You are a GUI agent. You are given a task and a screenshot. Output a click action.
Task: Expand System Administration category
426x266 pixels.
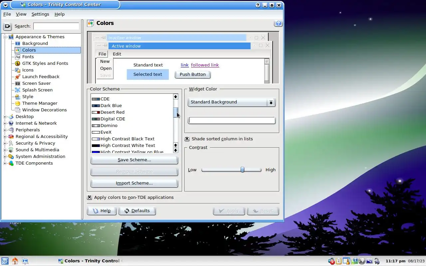tap(5, 156)
